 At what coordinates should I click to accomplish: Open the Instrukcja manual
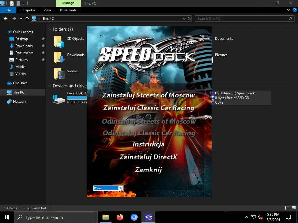[148, 144]
